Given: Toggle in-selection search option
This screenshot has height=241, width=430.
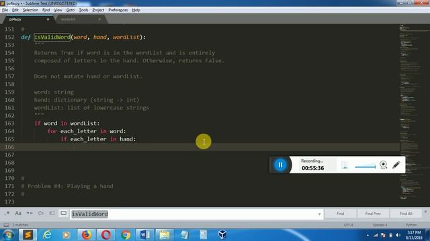Looking at the screenshot, I should 52,214.
